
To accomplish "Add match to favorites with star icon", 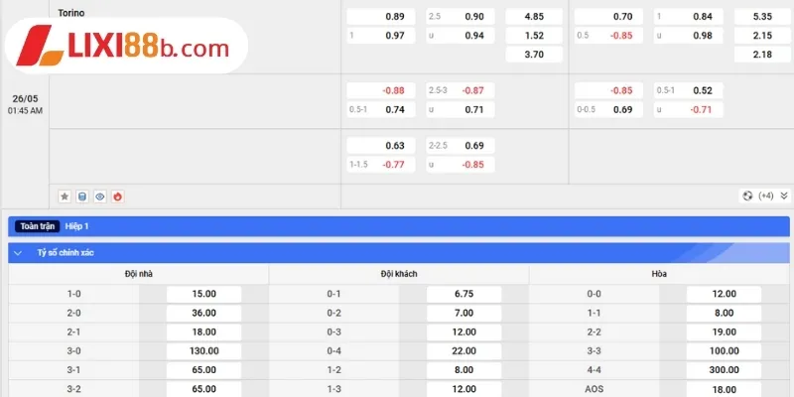I will 65,197.
